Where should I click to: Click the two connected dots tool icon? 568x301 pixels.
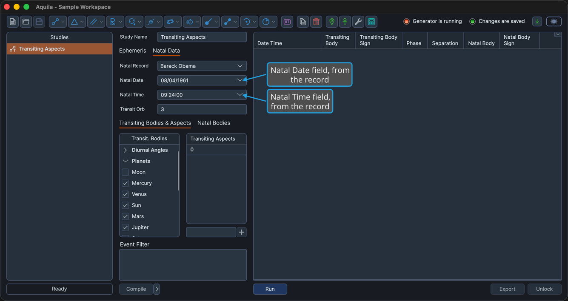(x=228, y=22)
